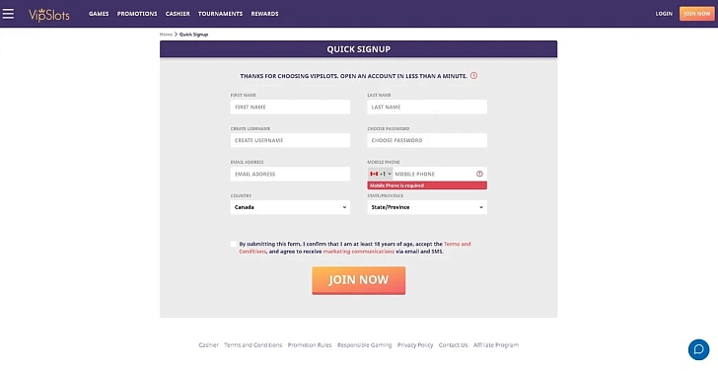The height and width of the screenshot is (371, 718).
Task: Click the Login link in header
Action: (x=664, y=14)
